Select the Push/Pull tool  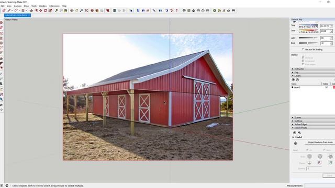click(x=31, y=10)
